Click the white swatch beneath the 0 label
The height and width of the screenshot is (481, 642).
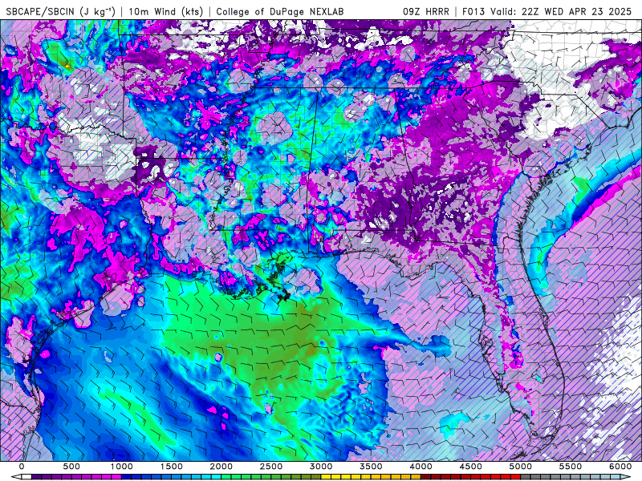(x=26, y=477)
